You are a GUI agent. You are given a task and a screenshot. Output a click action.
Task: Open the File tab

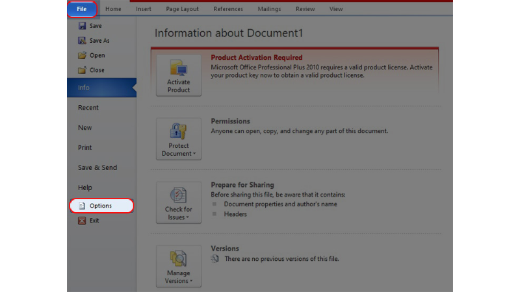pos(82,9)
